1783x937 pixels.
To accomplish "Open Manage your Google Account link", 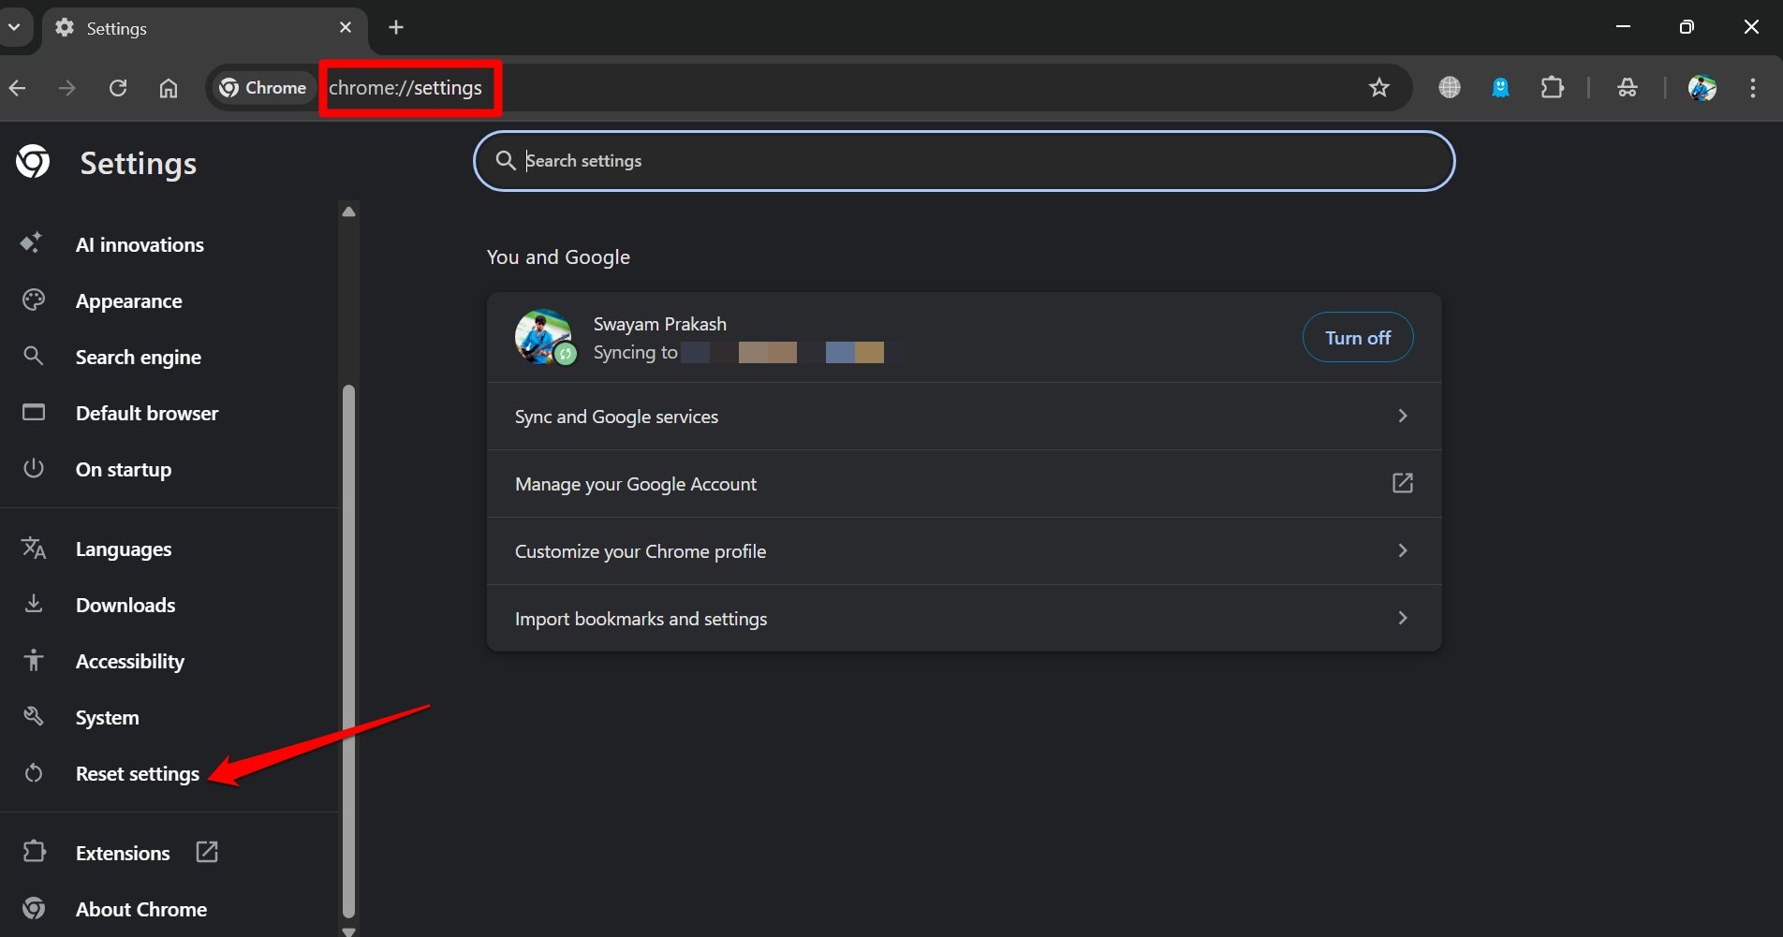I will point(965,484).
